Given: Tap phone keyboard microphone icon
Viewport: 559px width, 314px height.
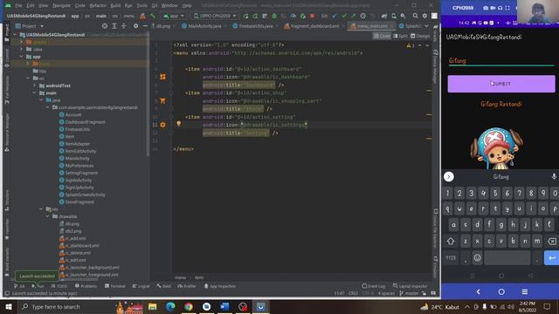Looking at the screenshot, I should click(554, 176).
